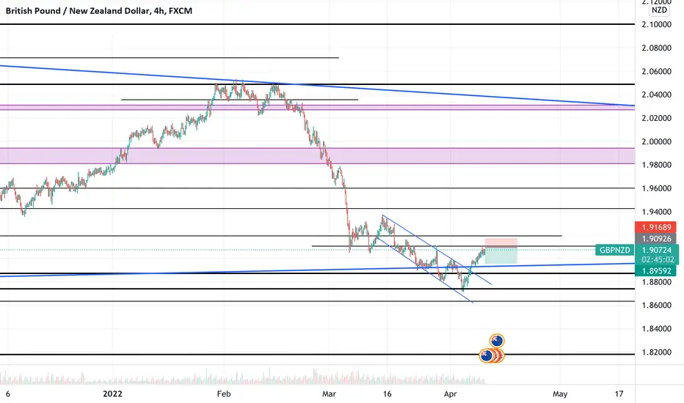Viewport: 684px width, 403px height.
Task: Select the narrow purple zone near 2.03000
Action: point(317,107)
